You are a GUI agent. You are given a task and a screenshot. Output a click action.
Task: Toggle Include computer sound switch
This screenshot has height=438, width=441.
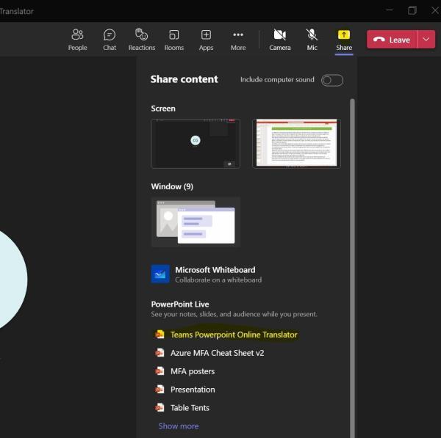click(332, 80)
